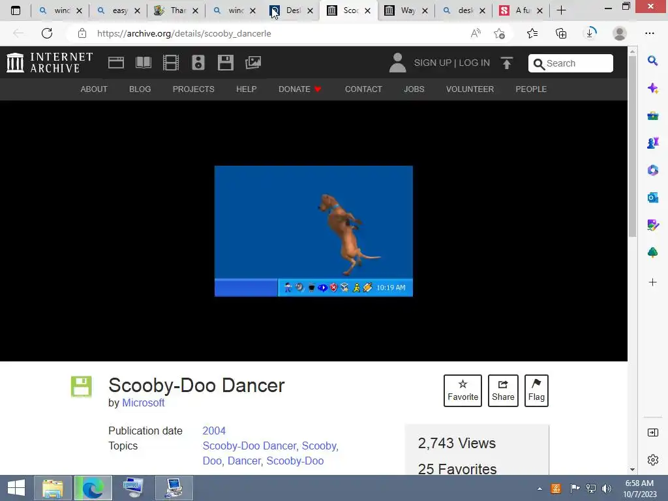
Task: Add this page to favorites star icon
Action: 499,33
